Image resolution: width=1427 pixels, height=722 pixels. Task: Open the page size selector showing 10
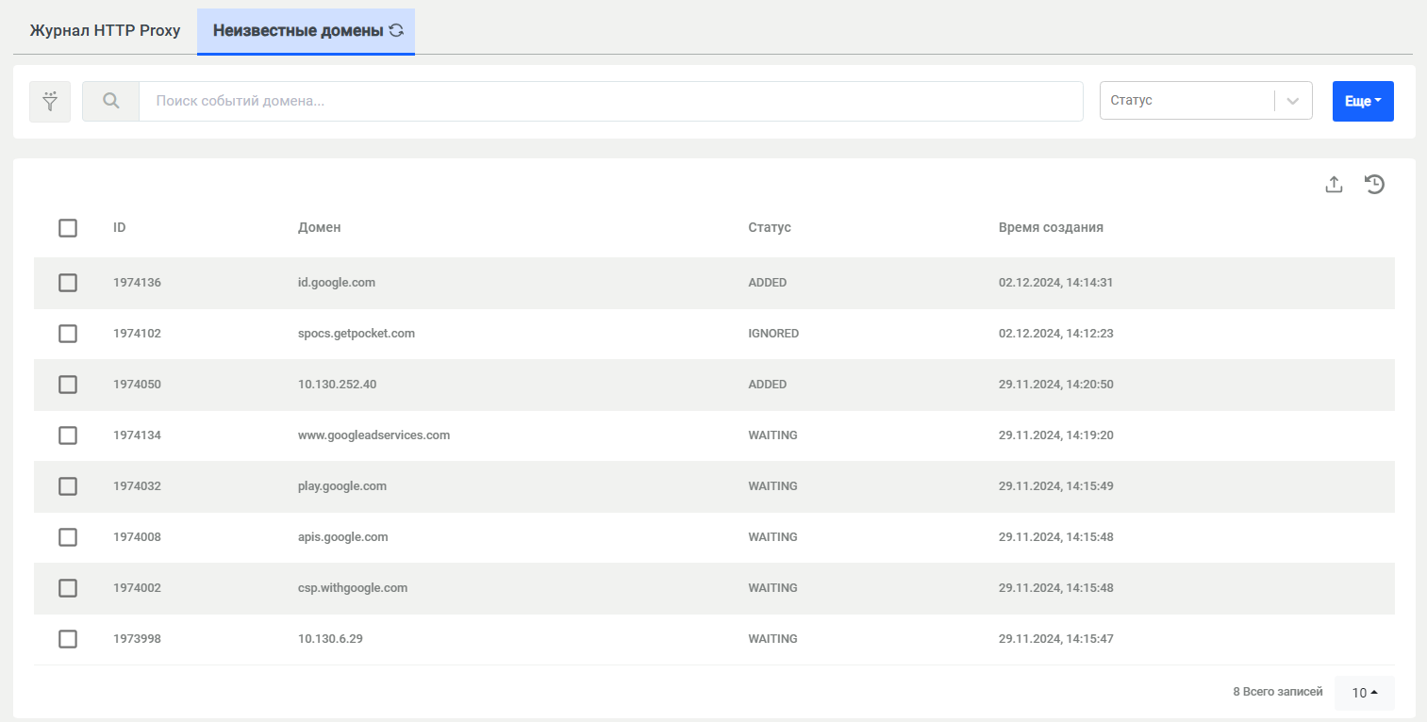1365,693
